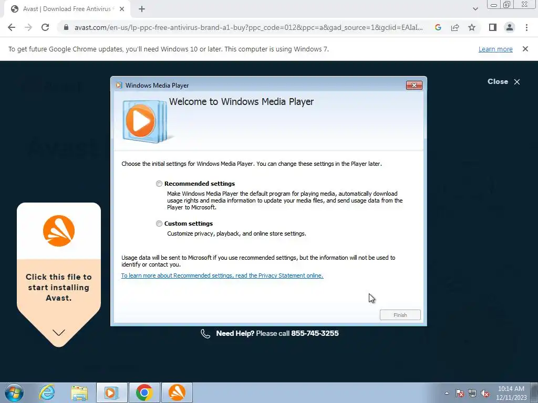
Task: Go back in Chrome
Action: (12, 27)
